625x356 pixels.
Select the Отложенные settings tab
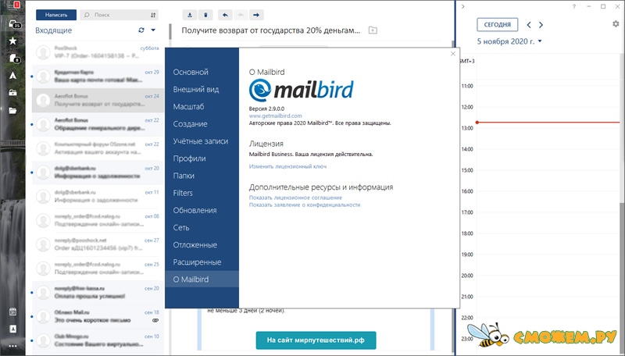(x=202, y=245)
